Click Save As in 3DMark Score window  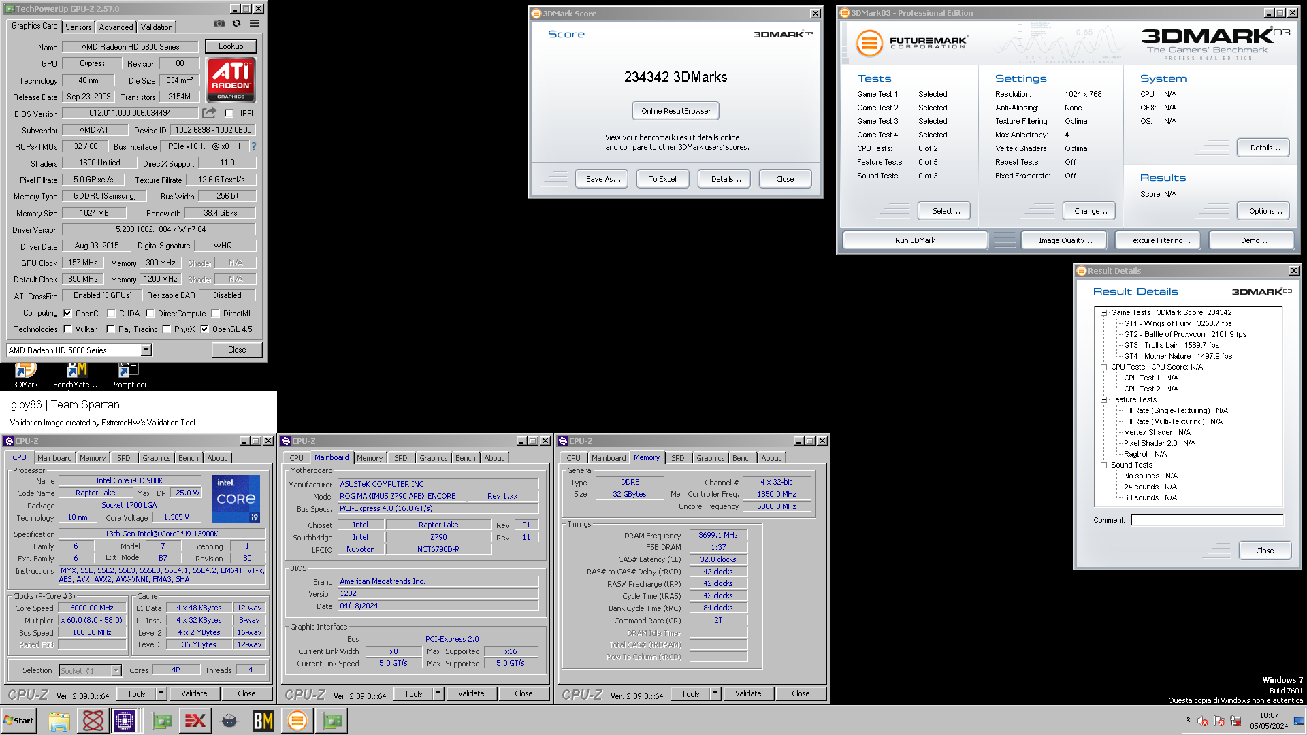point(603,179)
